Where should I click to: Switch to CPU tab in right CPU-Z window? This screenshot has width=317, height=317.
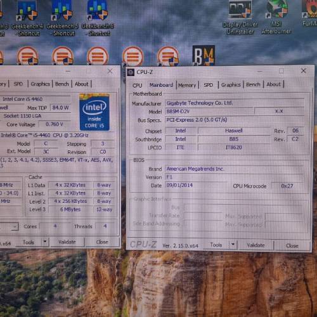tap(138, 86)
